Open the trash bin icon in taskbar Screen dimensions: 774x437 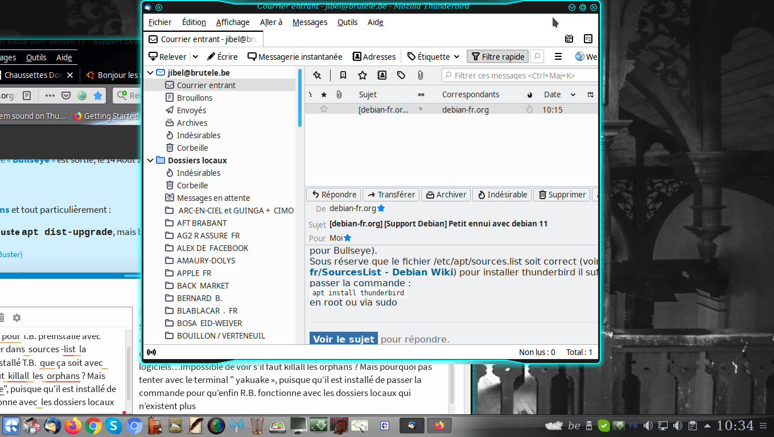pyautogui.click(x=257, y=425)
